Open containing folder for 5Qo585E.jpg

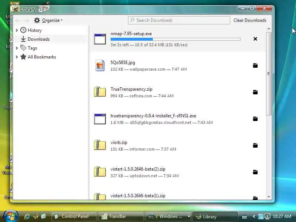pos(255,65)
